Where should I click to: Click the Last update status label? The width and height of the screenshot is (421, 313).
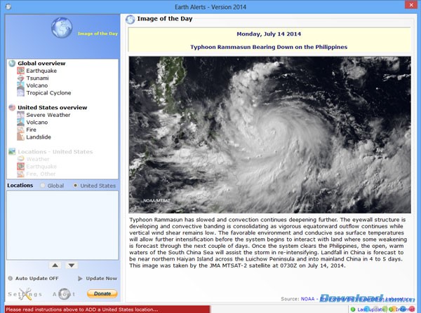(370, 309)
